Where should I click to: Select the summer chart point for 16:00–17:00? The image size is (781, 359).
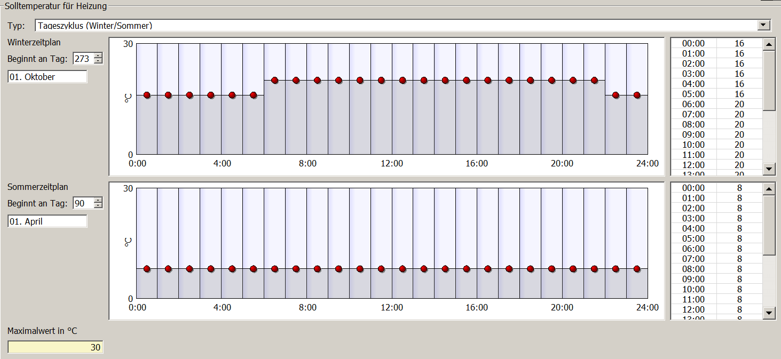point(488,269)
